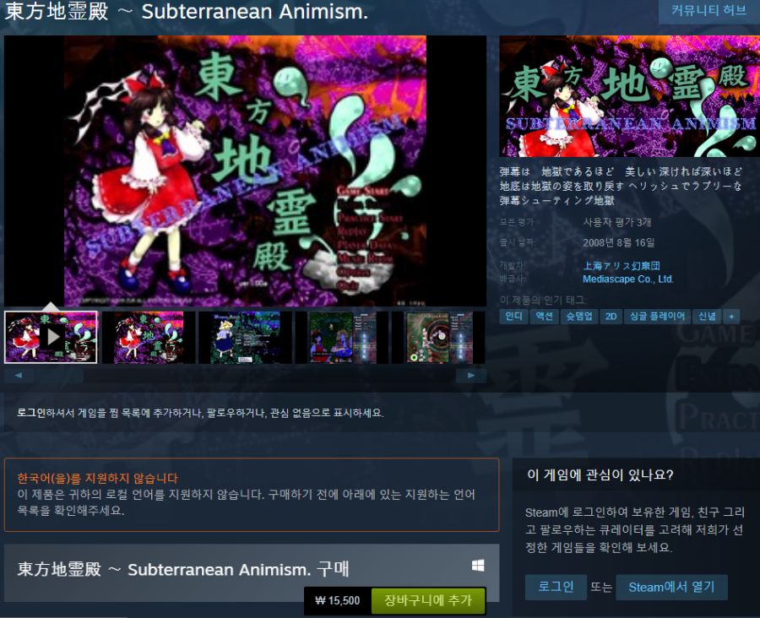The height and width of the screenshot is (618, 760).
Task: Open the 커뮤니티 허브 community hub button
Action: coord(709,11)
